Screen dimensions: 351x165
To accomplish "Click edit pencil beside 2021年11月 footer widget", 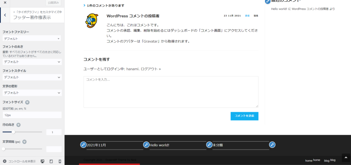I will click(x=83, y=145).
